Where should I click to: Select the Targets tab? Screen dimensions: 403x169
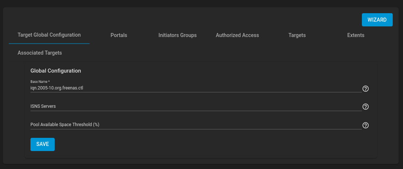pyautogui.click(x=297, y=35)
